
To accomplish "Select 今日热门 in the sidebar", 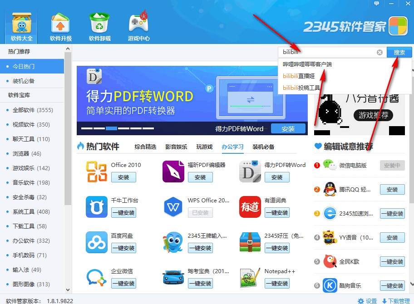I will tap(32, 66).
